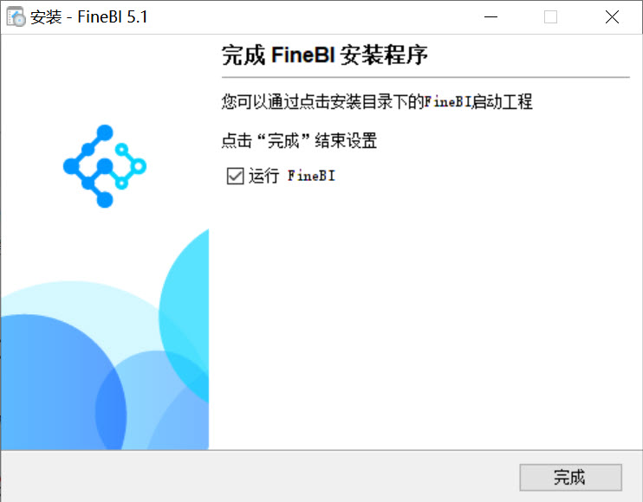Uncheck the 运行 FineBI checkbox

coord(235,176)
